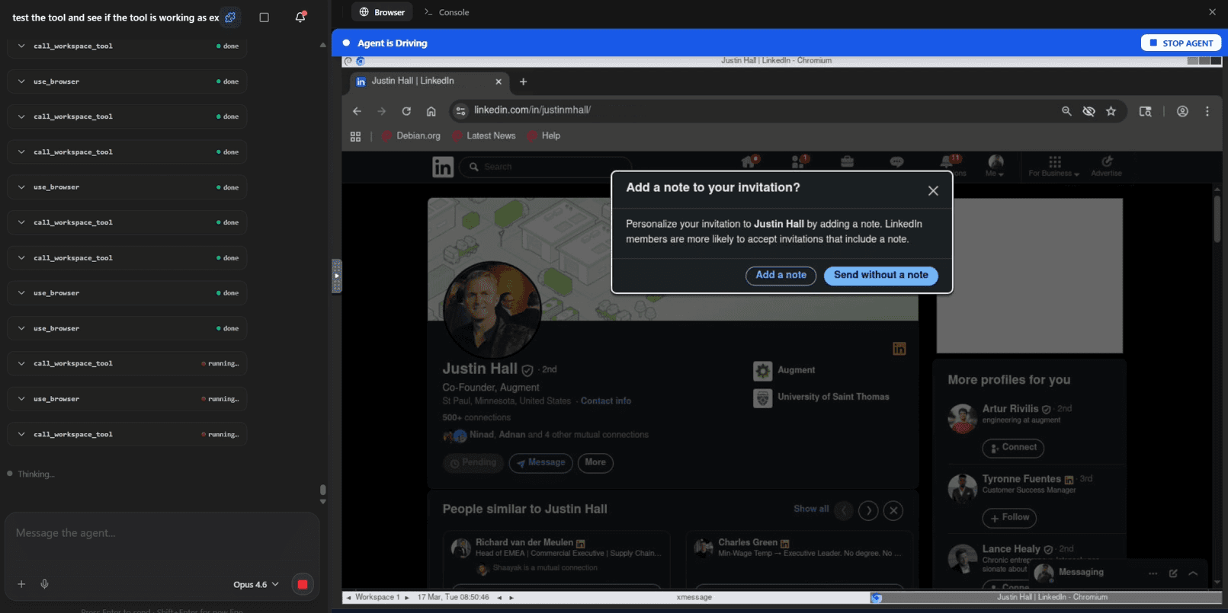
Task: Open the Messaging bar three-dot options
Action: click(1153, 573)
